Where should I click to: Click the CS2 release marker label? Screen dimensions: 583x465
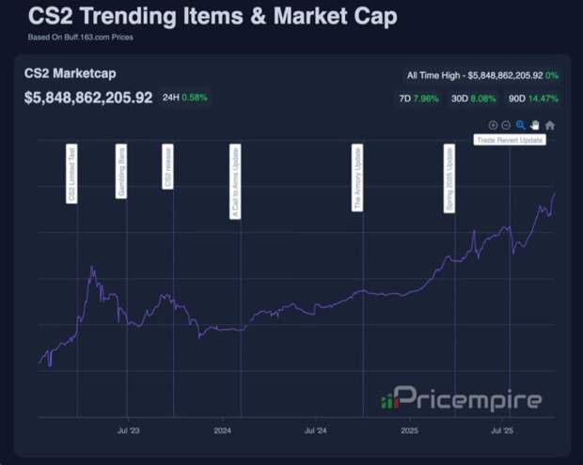coord(168,167)
